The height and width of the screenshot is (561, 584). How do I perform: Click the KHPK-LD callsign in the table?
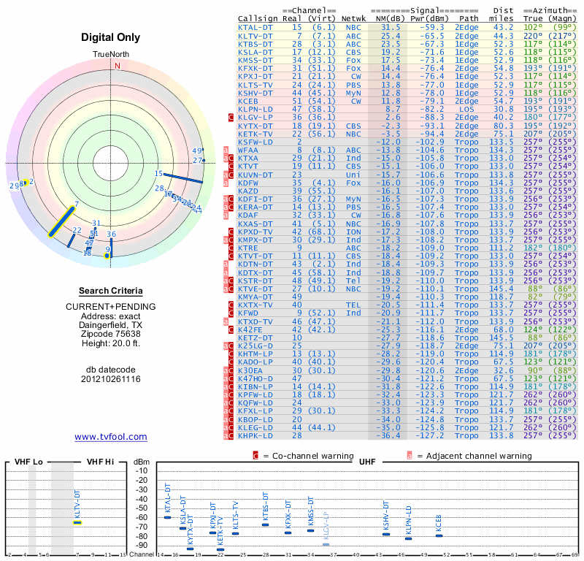255,436
